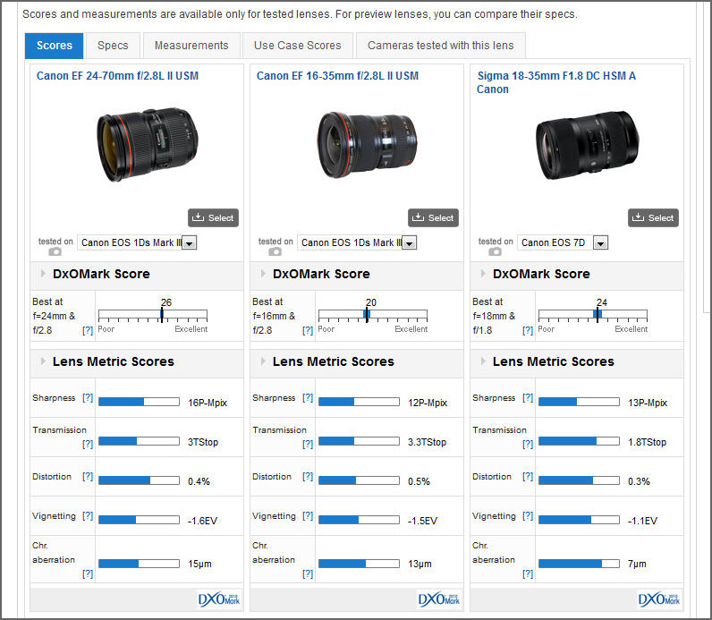
Task: Open Cameras tested with this lens tab
Action: coord(440,46)
